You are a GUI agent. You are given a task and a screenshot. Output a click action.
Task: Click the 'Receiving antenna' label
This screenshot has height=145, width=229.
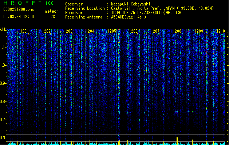click(x=84, y=17)
